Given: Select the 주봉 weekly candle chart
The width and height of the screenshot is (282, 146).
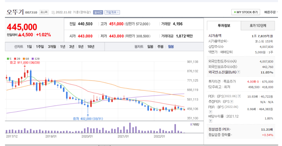Looking at the screenshot, I should click(160, 47).
